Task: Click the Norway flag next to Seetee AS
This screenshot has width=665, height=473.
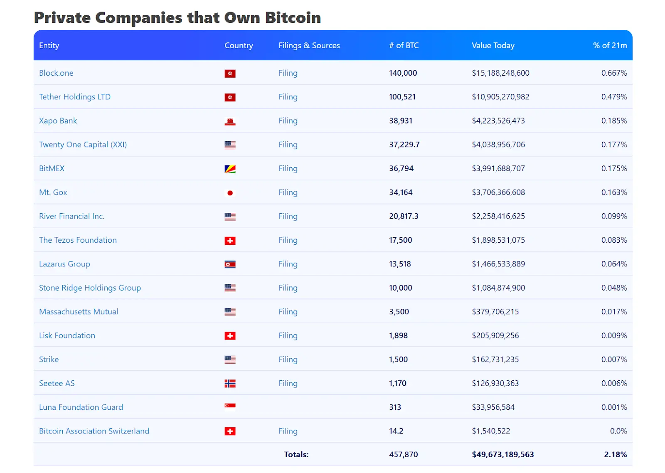Action: (230, 384)
